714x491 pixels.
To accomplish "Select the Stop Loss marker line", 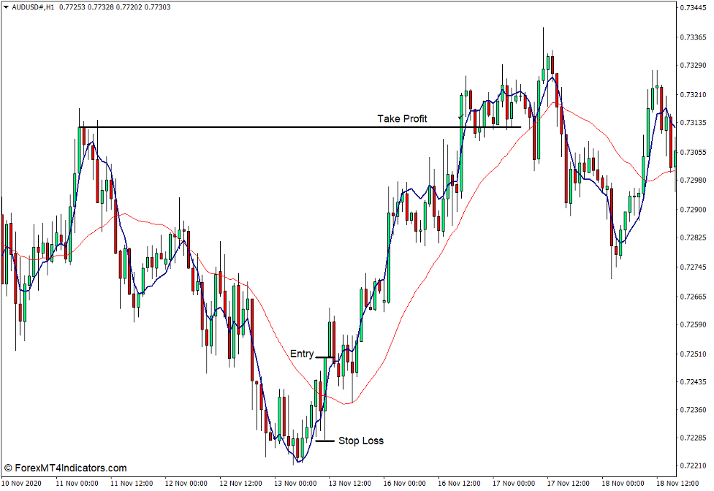I will [324, 441].
